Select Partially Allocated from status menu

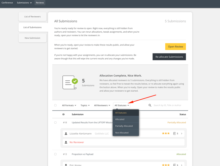click(x=124, y=126)
